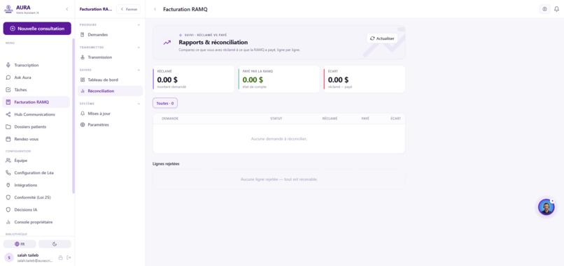Click the ÉCART column header in table
This screenshot has height=266, width=564.
pyautogui.click(x=395, y=119)
